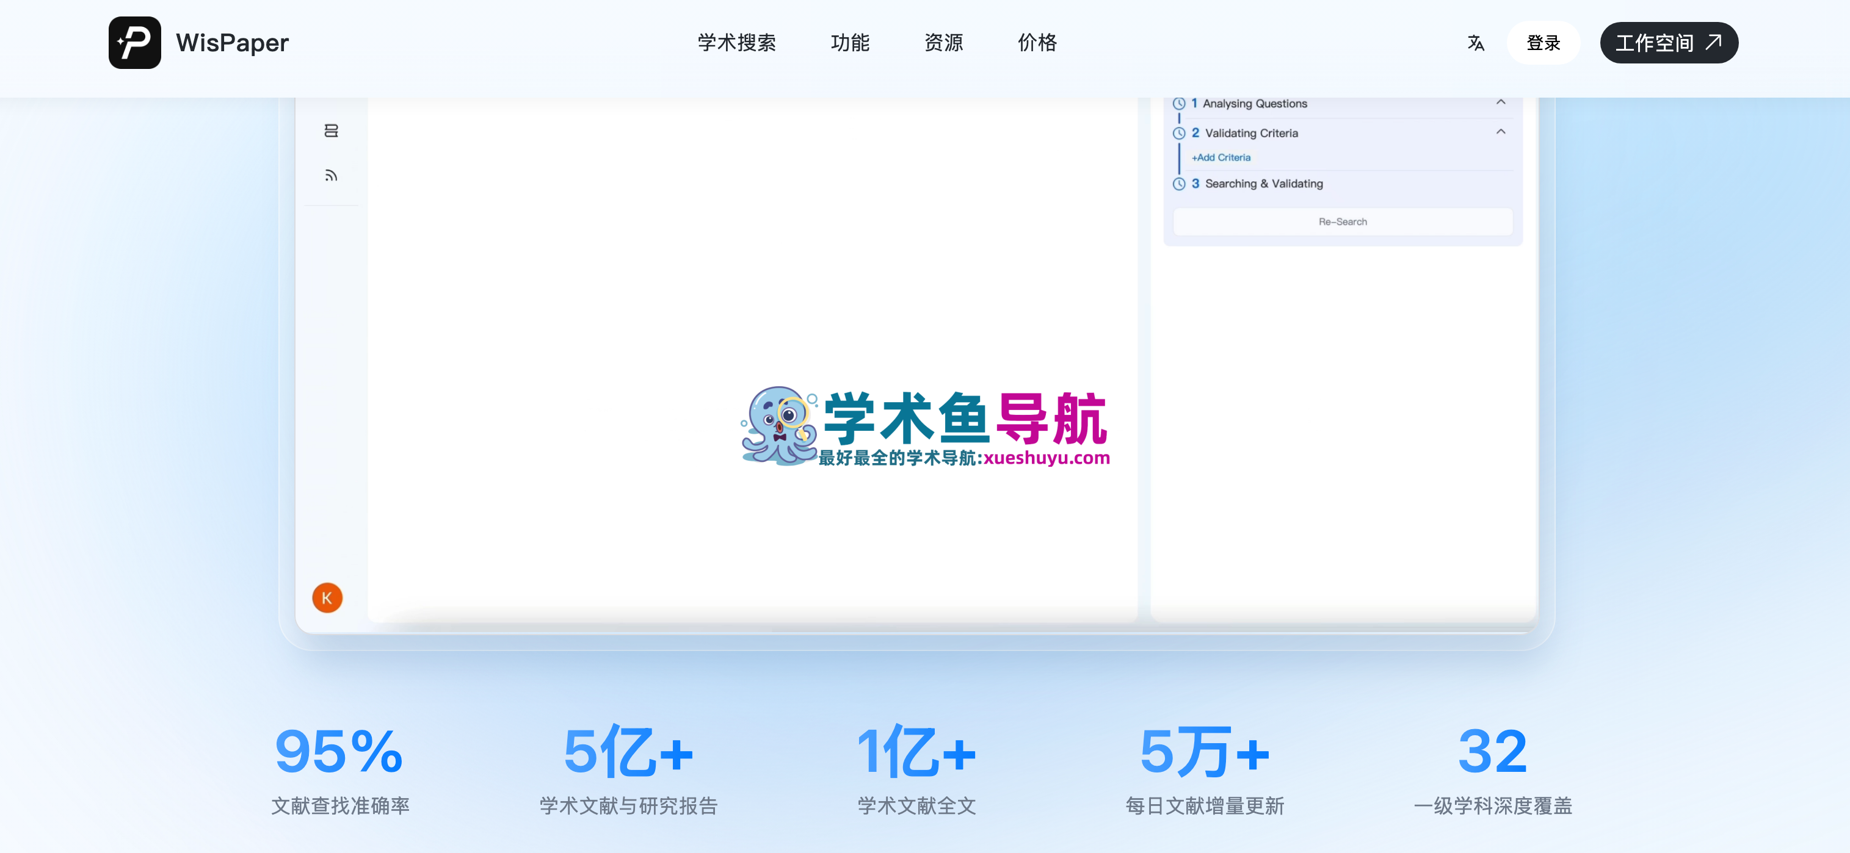Open the 功能 menu

849,43
